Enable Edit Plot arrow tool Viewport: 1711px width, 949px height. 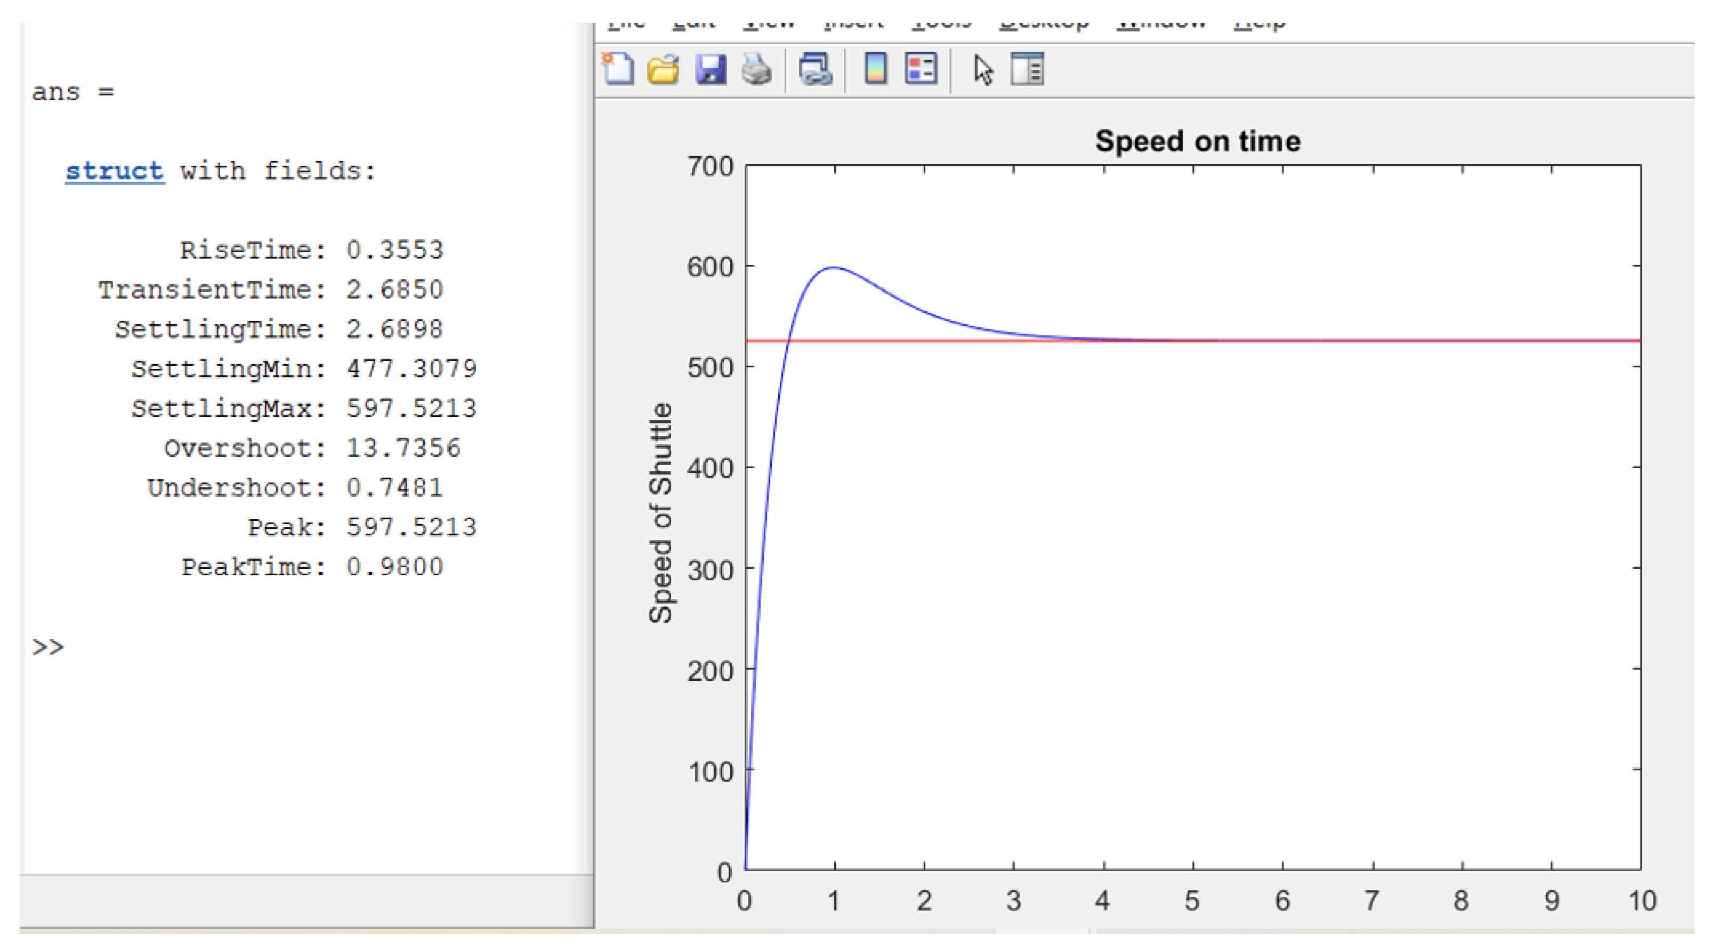tap(983, 69)
